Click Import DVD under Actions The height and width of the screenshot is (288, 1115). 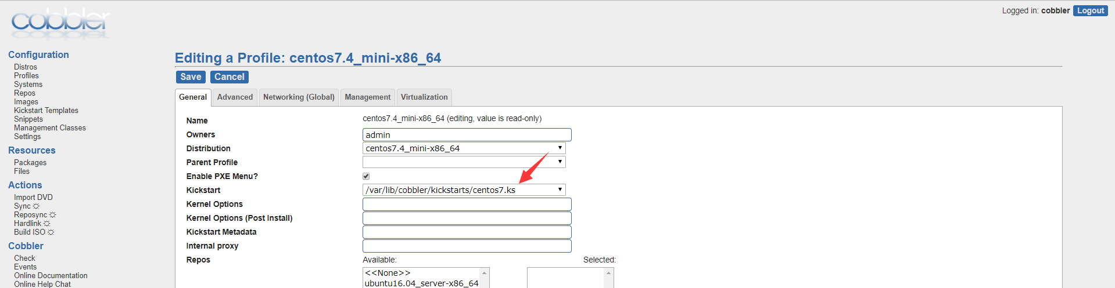click(x=33, y=198)
